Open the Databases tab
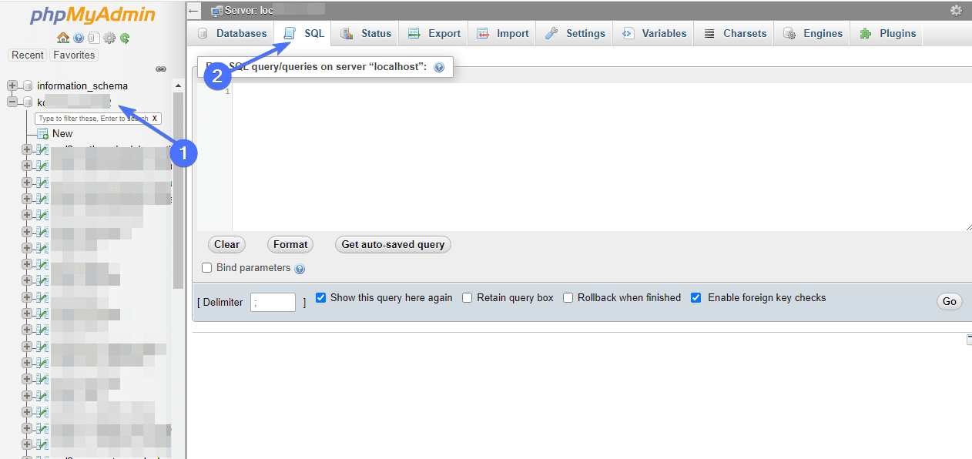The image size is (972, 459). coord(232,34)
